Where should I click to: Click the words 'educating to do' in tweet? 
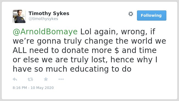click(101, 69)
